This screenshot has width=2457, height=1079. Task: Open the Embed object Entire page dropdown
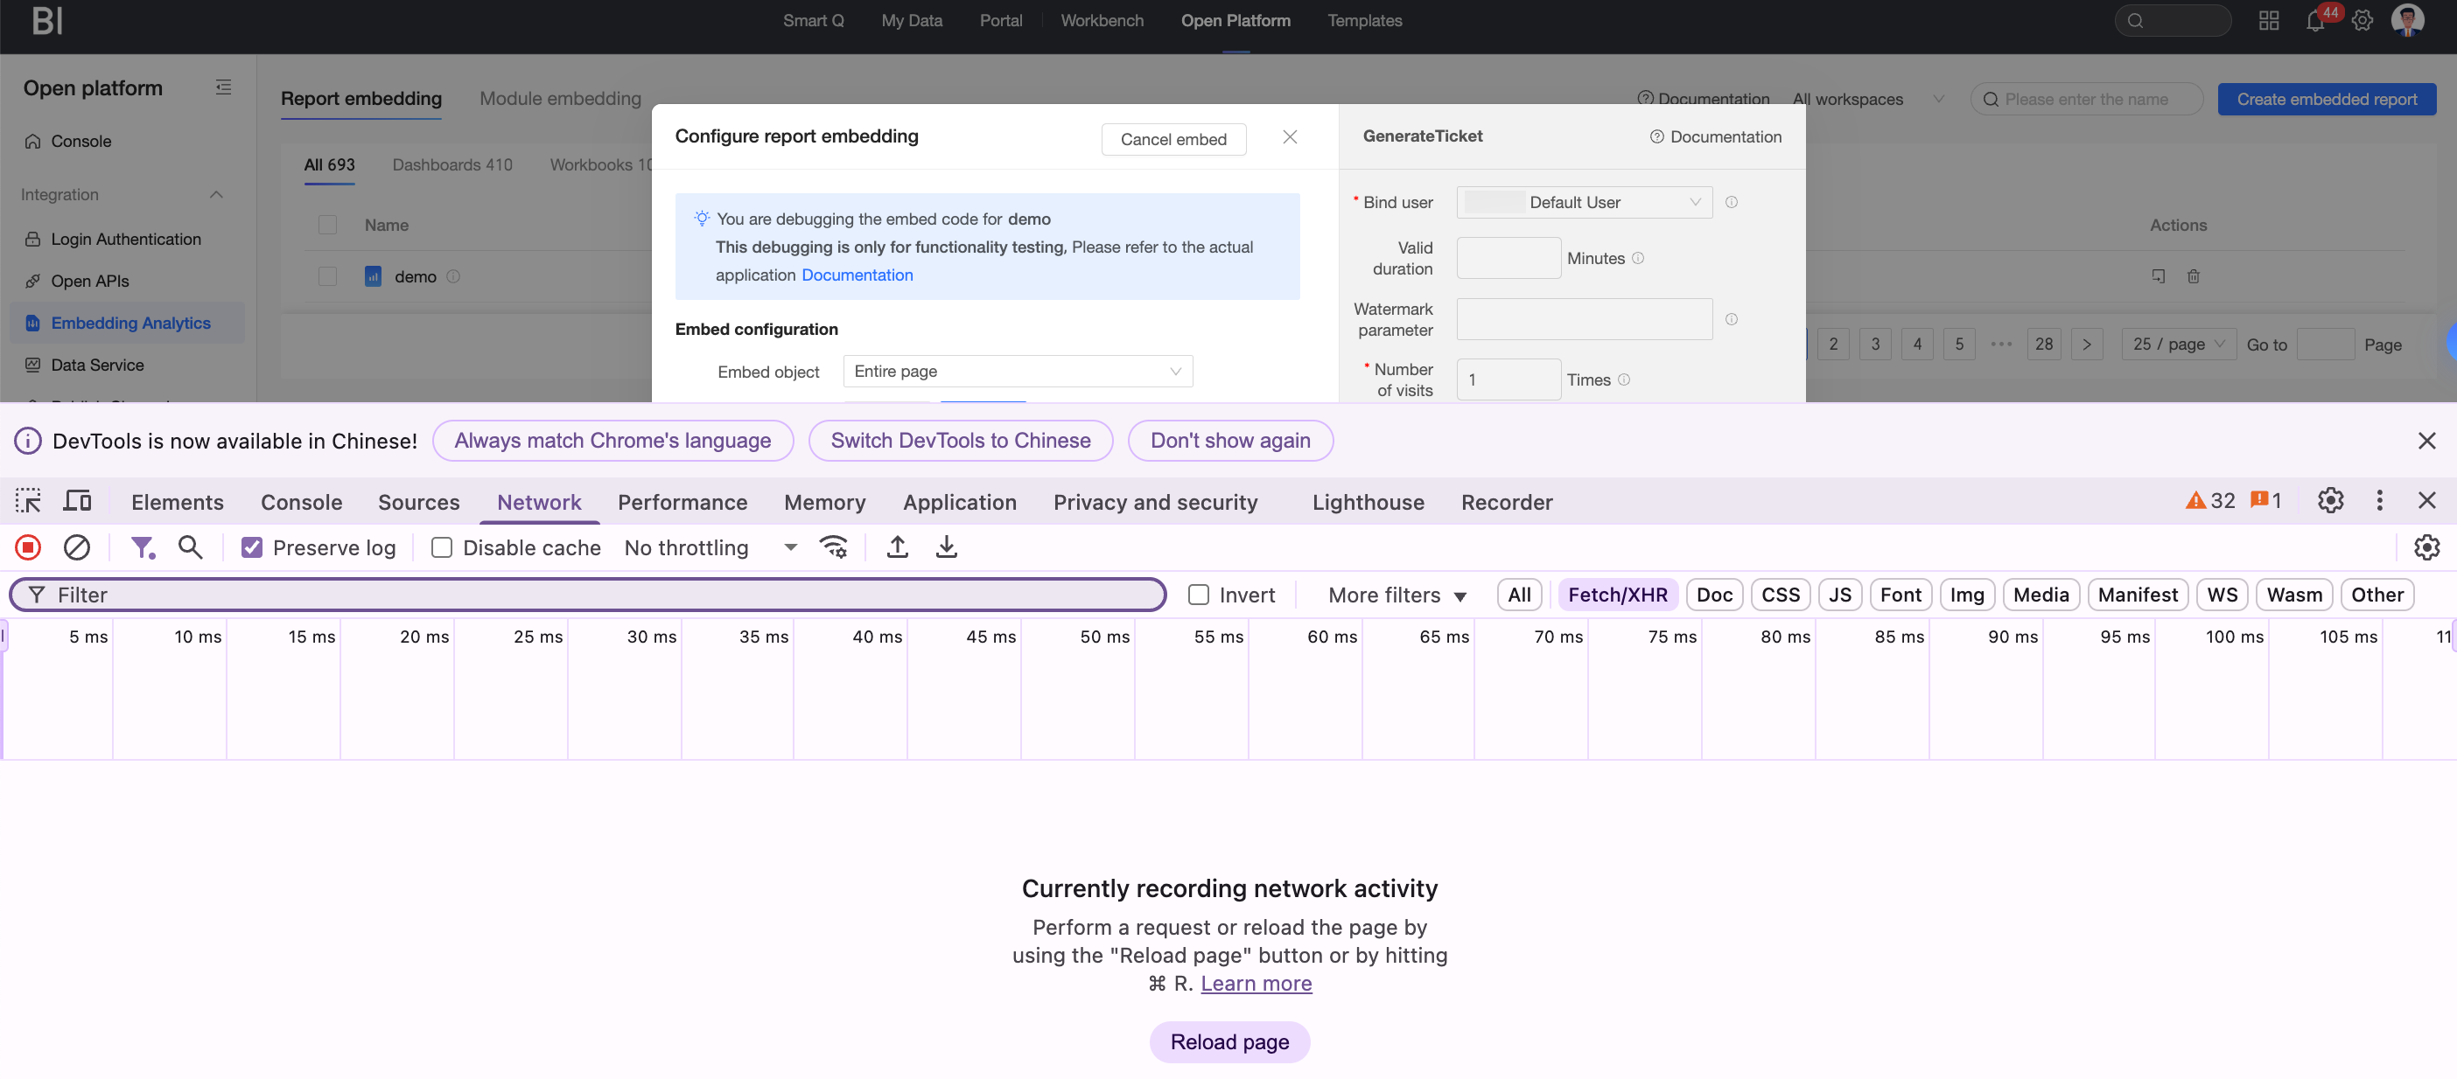pyautogui.click(x=1017, y=372)
